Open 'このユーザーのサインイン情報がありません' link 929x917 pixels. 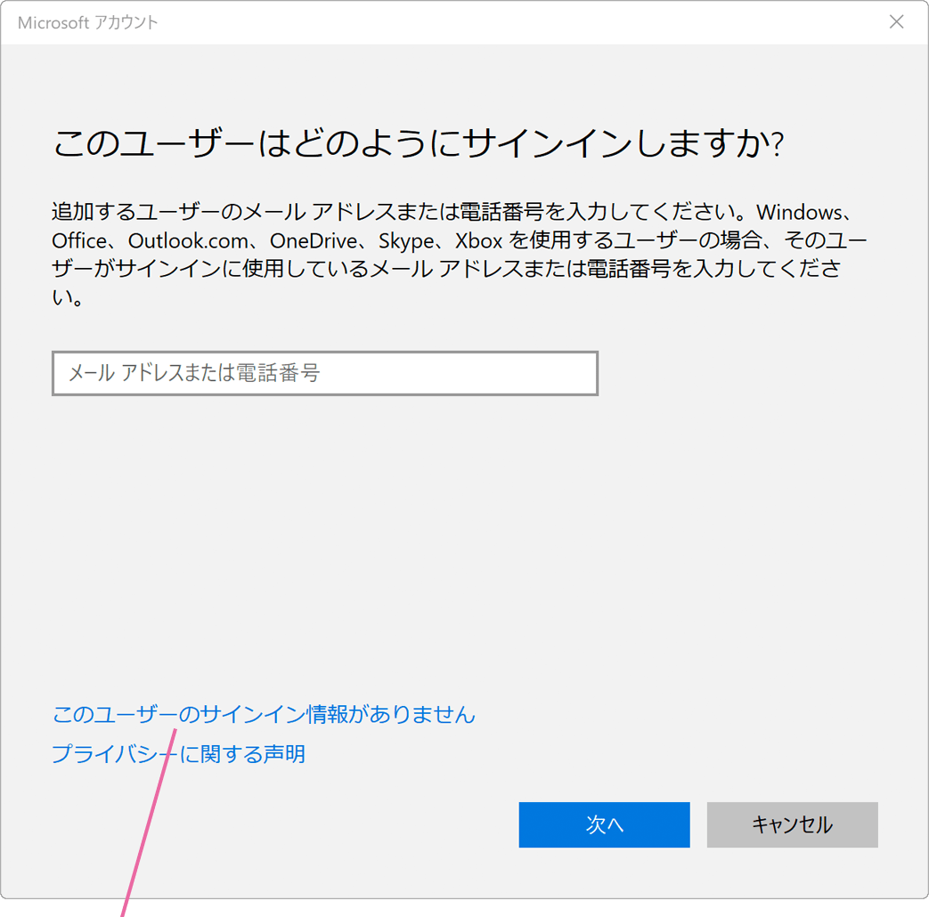(x=264, y=714)
